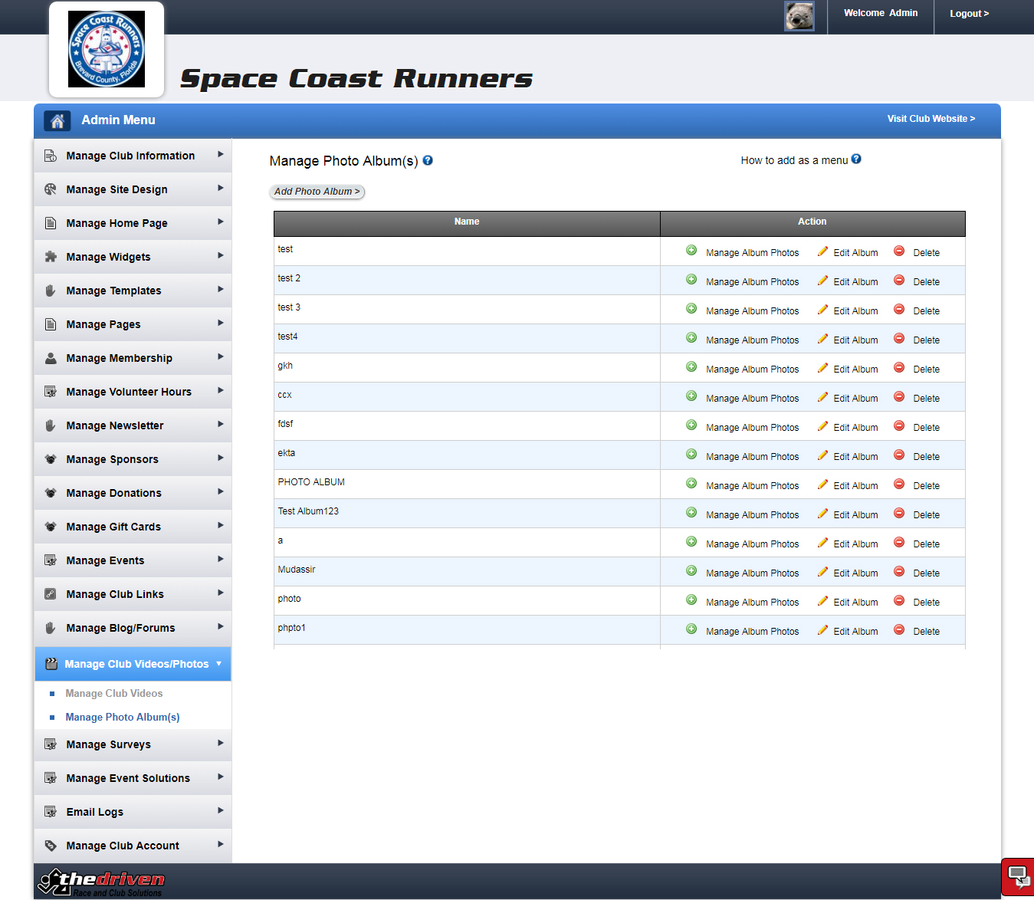Select Manage Photo Album(s) submenu item
The image size is (1034, 900).
tap(123, 717)
